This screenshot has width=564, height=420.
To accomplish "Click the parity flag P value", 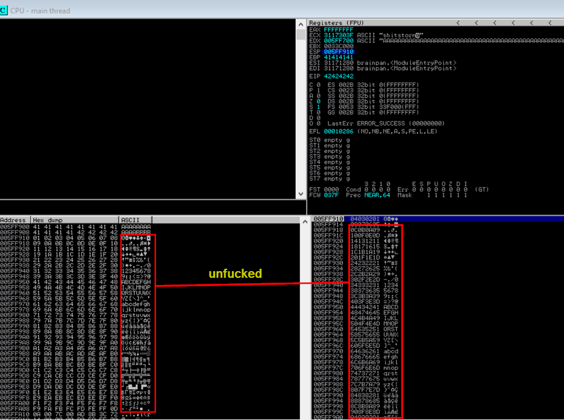I will tap(318, 90).
